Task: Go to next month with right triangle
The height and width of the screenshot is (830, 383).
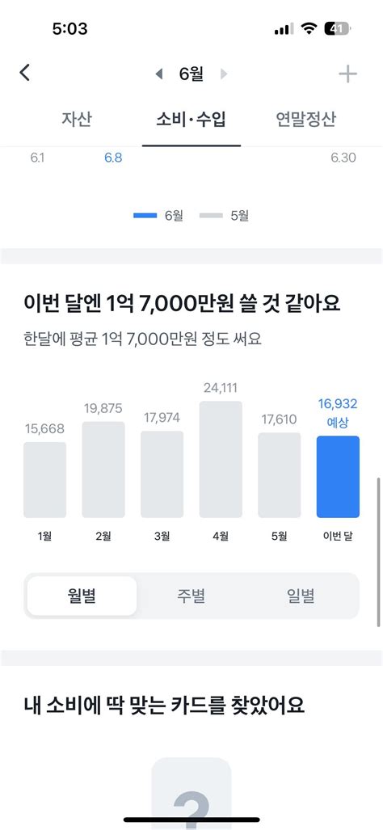Action: (x=224, y=74)
